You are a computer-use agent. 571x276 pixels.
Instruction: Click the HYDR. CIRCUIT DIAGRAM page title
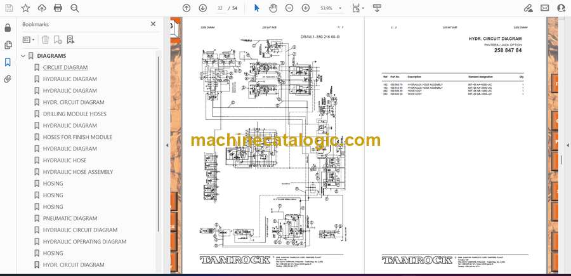(495, 39)
